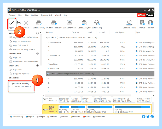Open the Wizard menu
Screen dimensions: 162x129
(58, 15)
